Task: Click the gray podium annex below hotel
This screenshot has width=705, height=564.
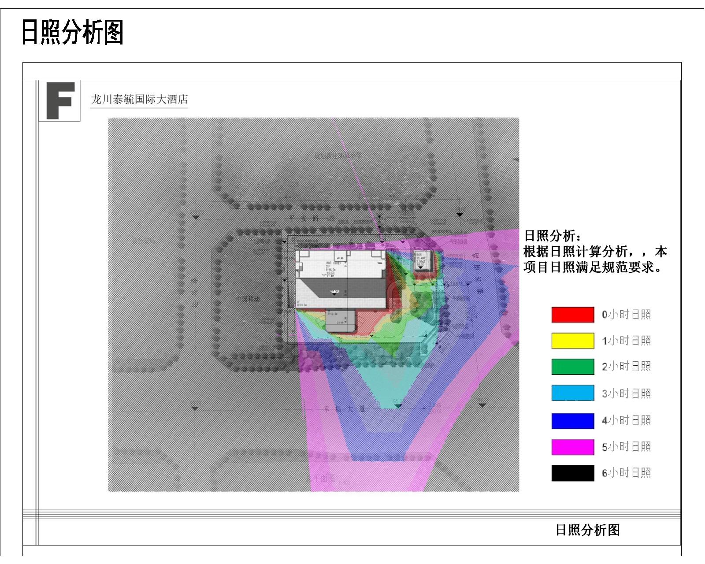Action: [341, 321]
